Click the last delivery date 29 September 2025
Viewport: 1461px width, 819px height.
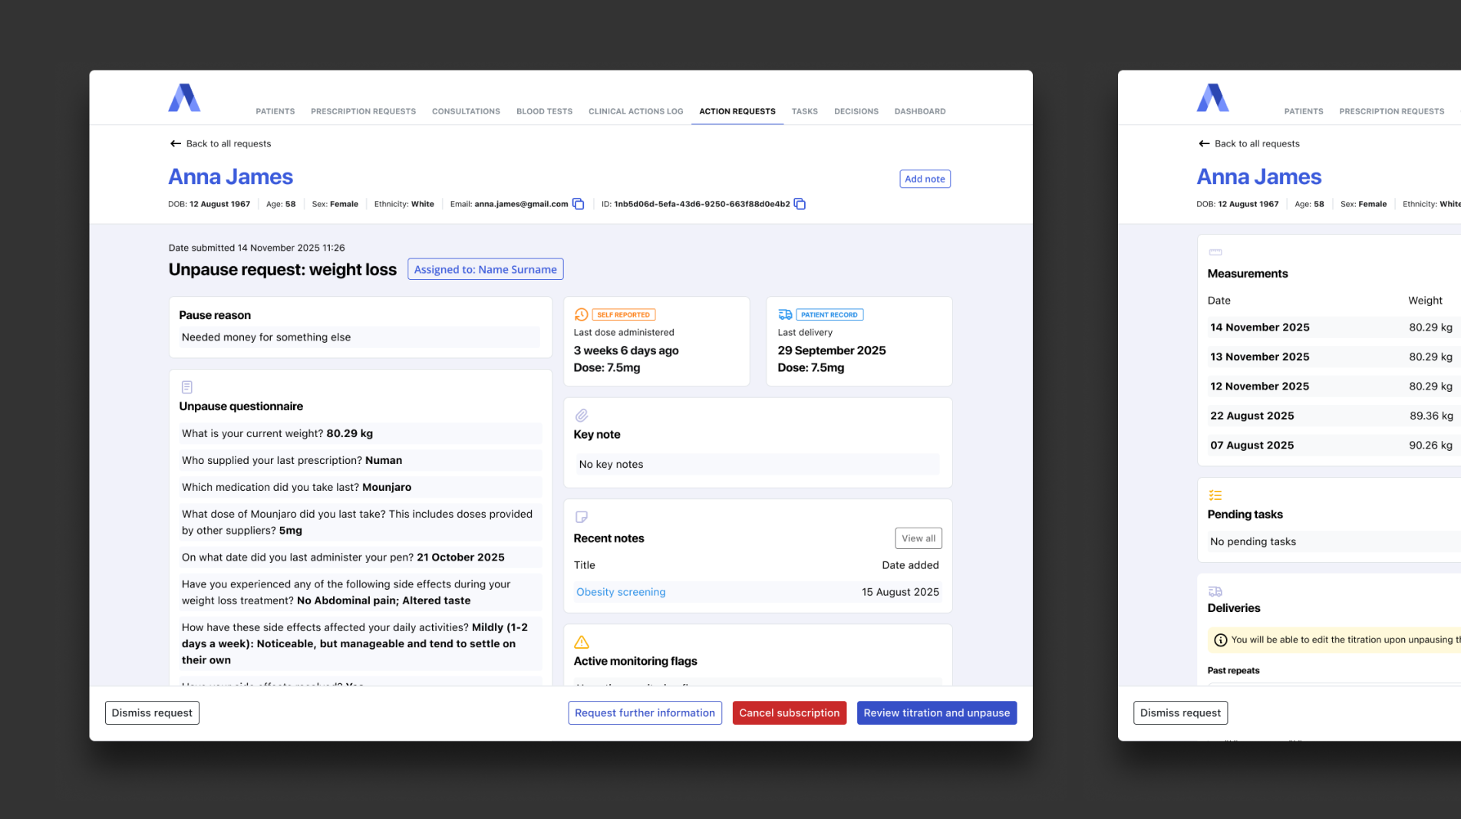[832, 350]
